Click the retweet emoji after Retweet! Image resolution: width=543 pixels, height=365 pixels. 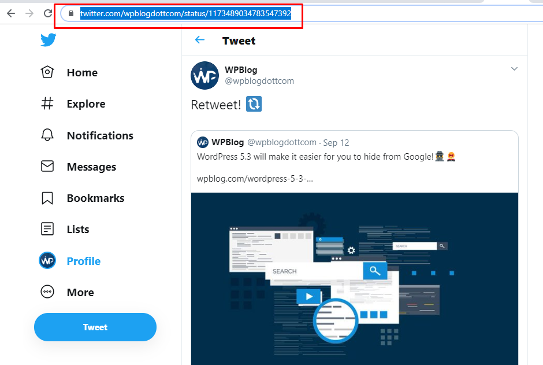254,104
